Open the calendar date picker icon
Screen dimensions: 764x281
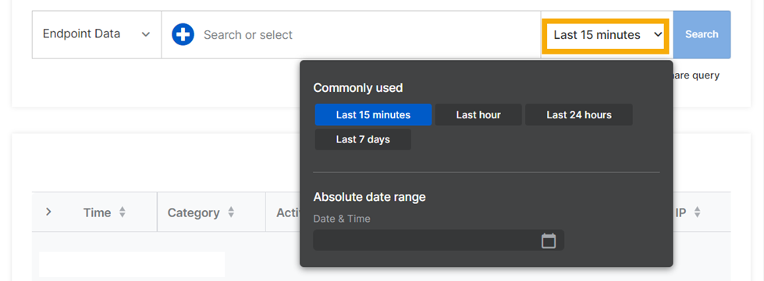549,241
